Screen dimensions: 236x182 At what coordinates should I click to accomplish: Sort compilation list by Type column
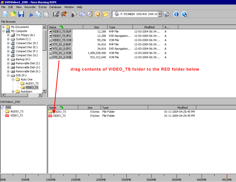(125, 108)
